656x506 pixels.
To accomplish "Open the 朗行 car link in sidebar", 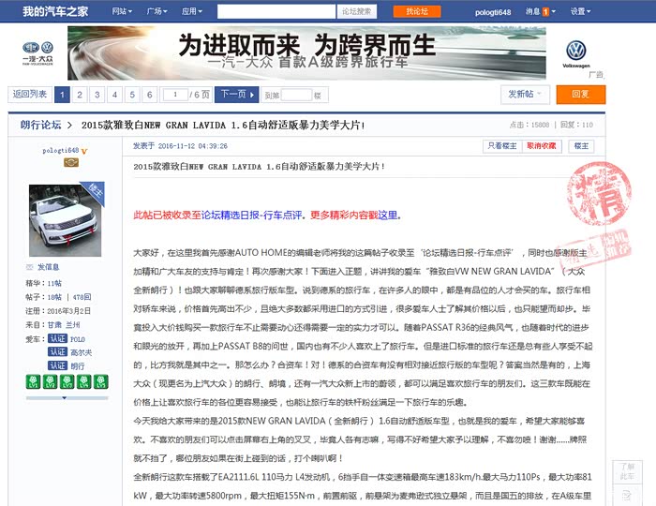I will point(78,365).
